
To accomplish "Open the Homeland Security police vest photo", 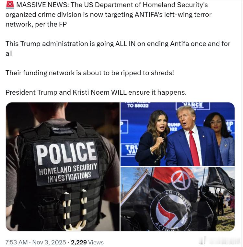I will point(63,167).
